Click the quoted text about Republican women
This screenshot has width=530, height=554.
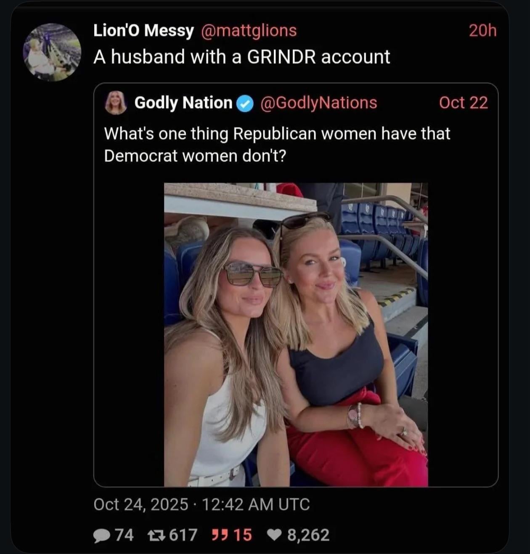click(x=277, y=144)
